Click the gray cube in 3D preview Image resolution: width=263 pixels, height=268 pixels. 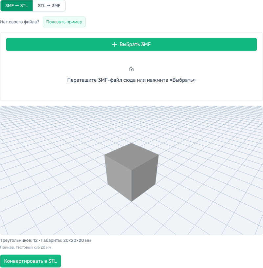(131, 172)
